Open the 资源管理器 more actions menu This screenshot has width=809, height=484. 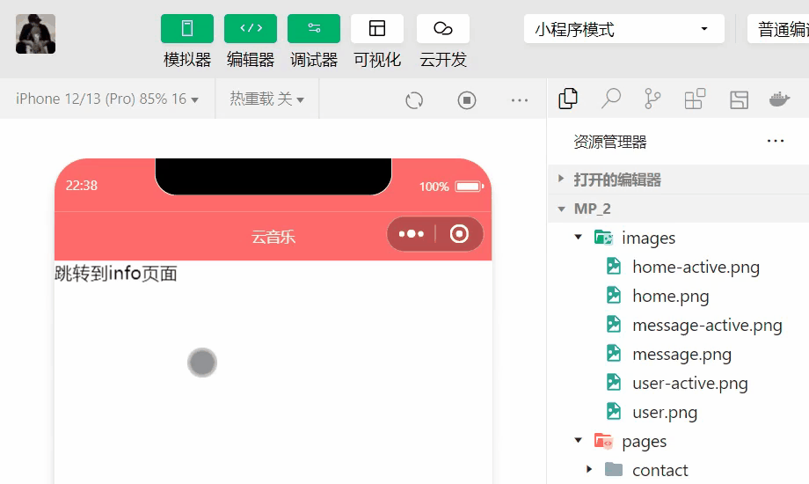pyautogui.click(x=776, y=141)
